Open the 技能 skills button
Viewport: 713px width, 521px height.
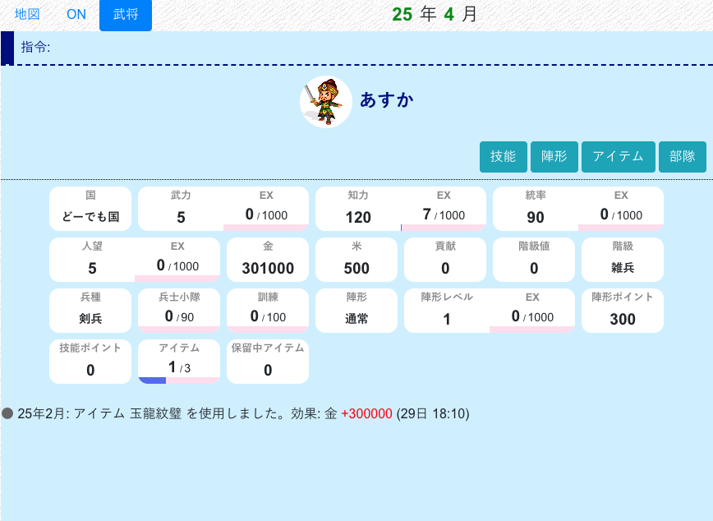[503, 157]
